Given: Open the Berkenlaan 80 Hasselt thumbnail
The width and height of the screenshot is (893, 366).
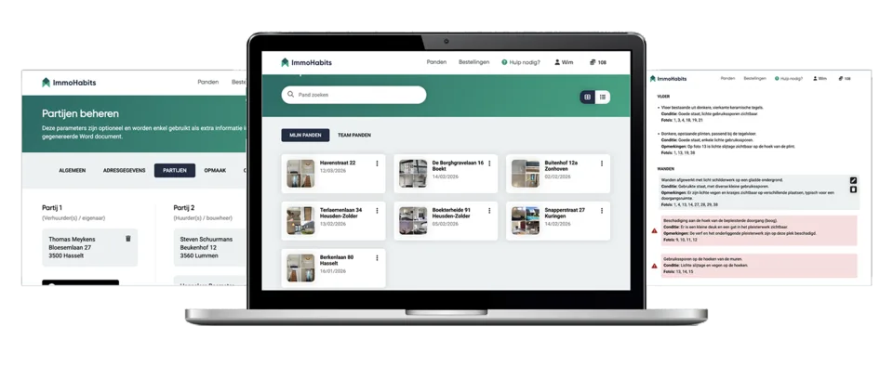Looking at the screenshot, I should pyautogui.click(x=300, y=268).
